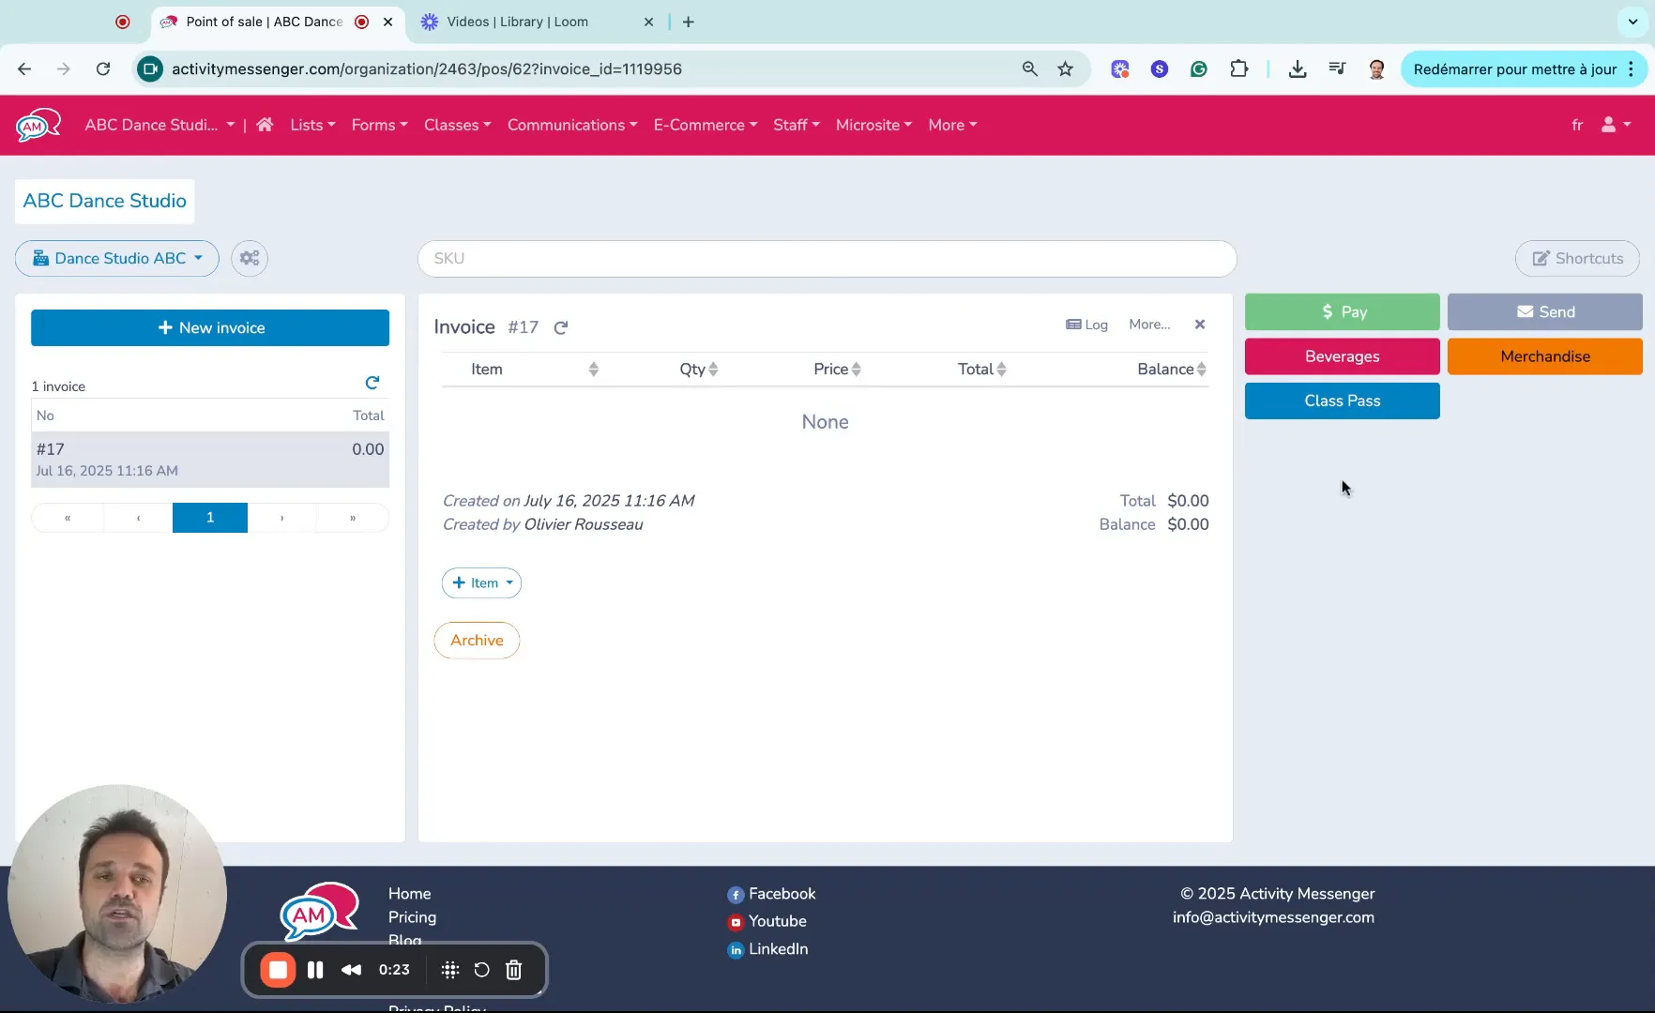Expand ABC Dance Studio organization dropdown
The image size is (1655, 1013).
(x=159, y=125)
